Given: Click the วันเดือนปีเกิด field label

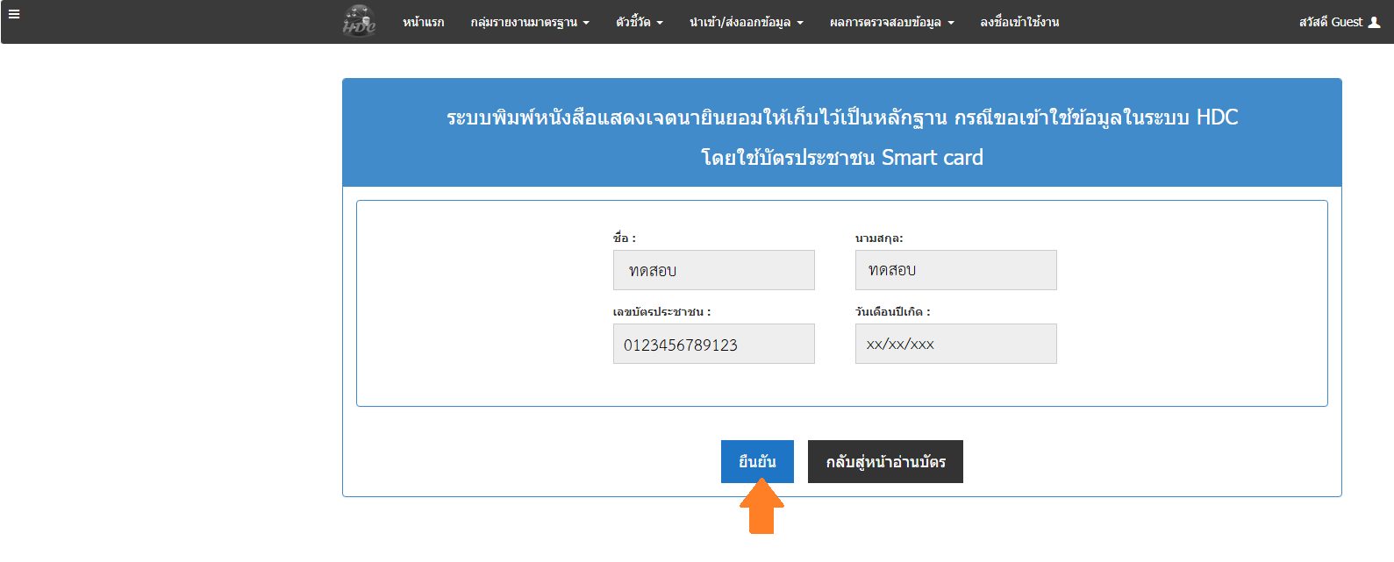Looking at the screenshot, I should (892, 312).
